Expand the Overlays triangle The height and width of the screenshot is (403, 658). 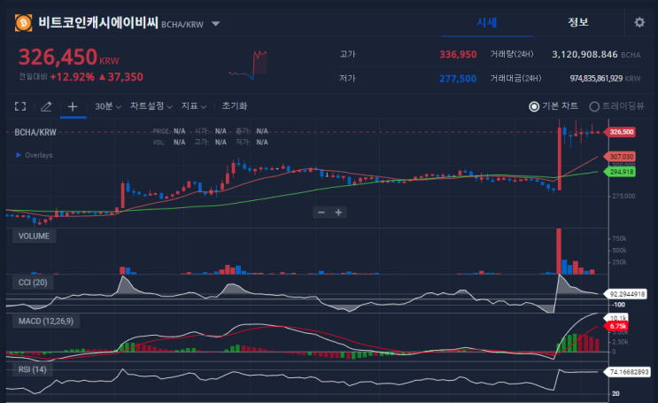tap(19, 155)
